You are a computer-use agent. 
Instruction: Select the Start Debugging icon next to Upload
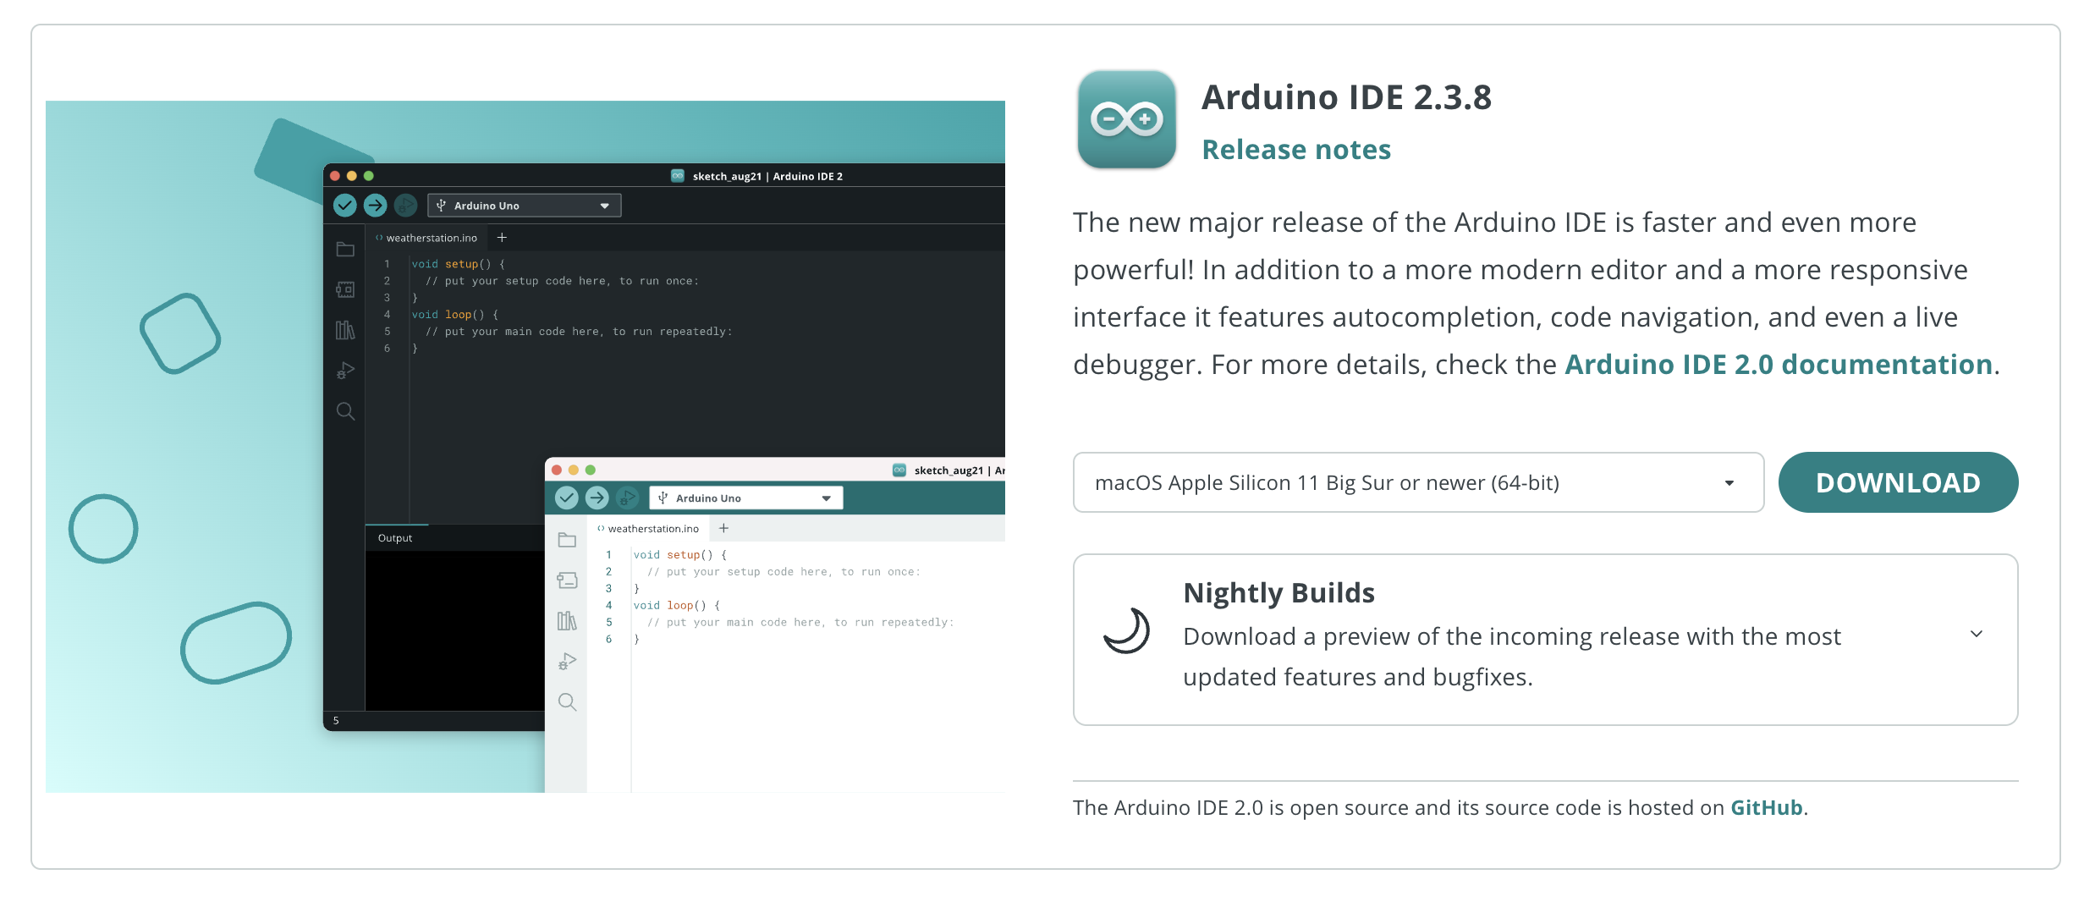406,205
